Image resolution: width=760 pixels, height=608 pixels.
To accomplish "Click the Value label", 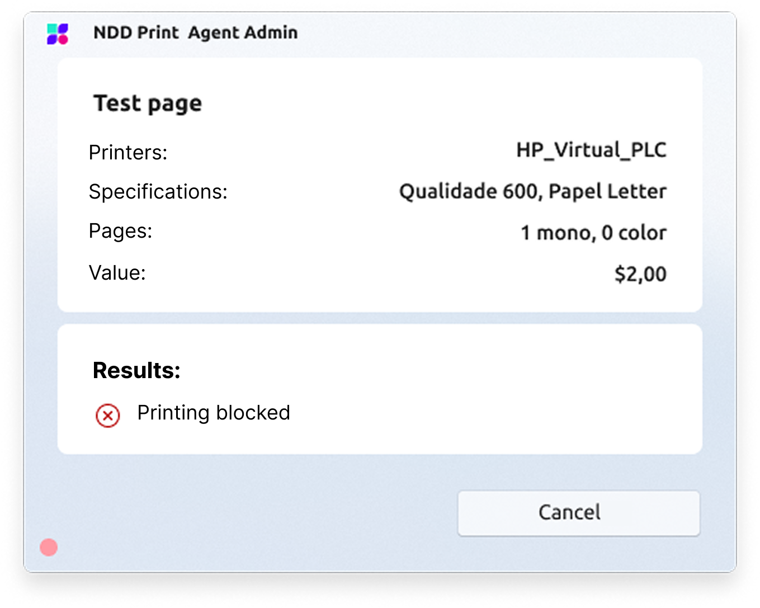I will tap(117, 273).
